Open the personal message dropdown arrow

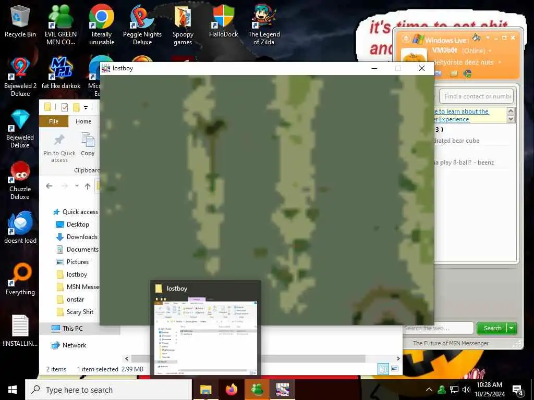pos(500,63)
